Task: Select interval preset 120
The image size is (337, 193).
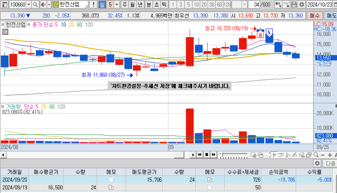Action: click(x=227, y=5)
